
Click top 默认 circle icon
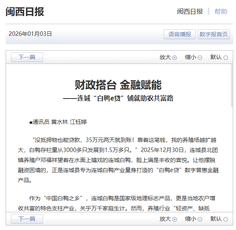click(x=226, y=57)
